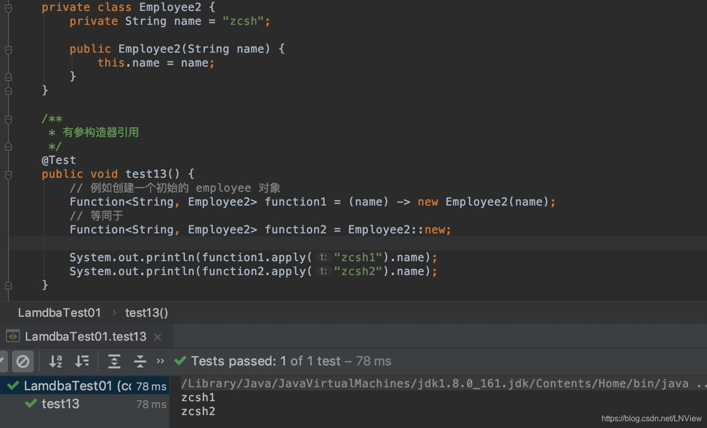Click fold end marker of Employee2 constructor

click(8, 77)
